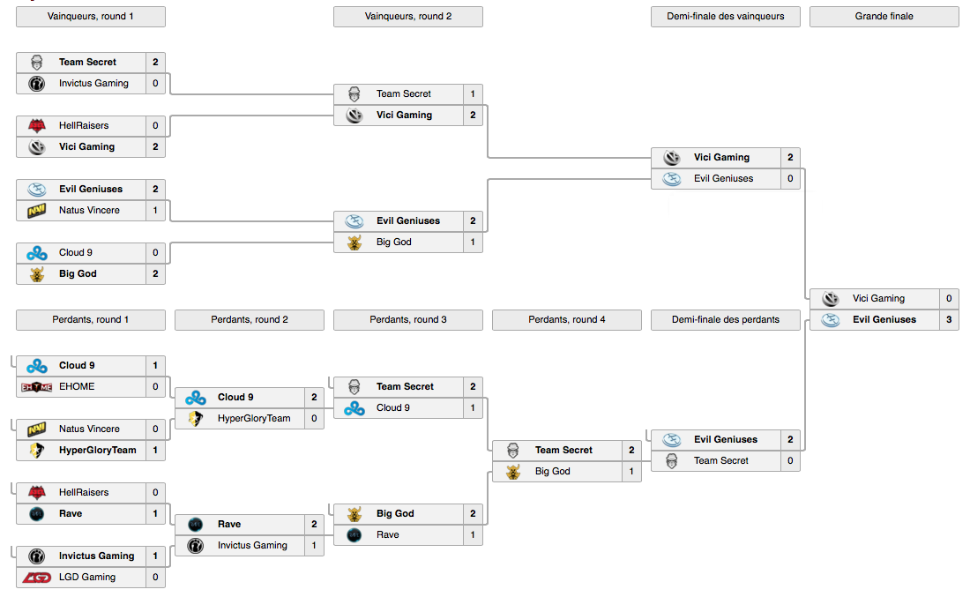Click the HyperGloryTeam logo in Perdants round 2

click(196, 418)
